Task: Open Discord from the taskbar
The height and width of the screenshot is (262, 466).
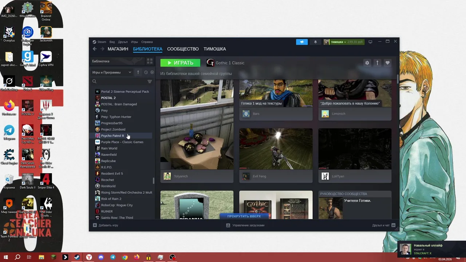Action: pos(101,257)
